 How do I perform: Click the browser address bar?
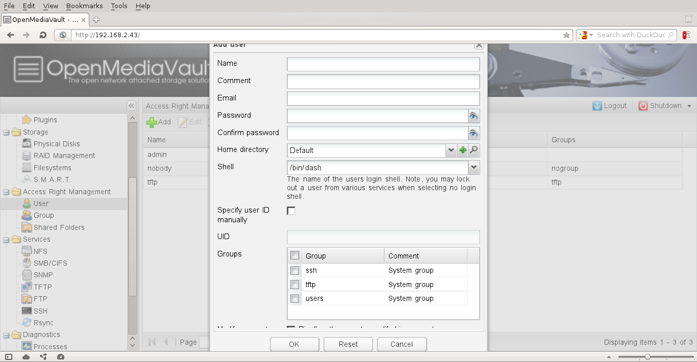pyautogui.click(x=316, y=35)
